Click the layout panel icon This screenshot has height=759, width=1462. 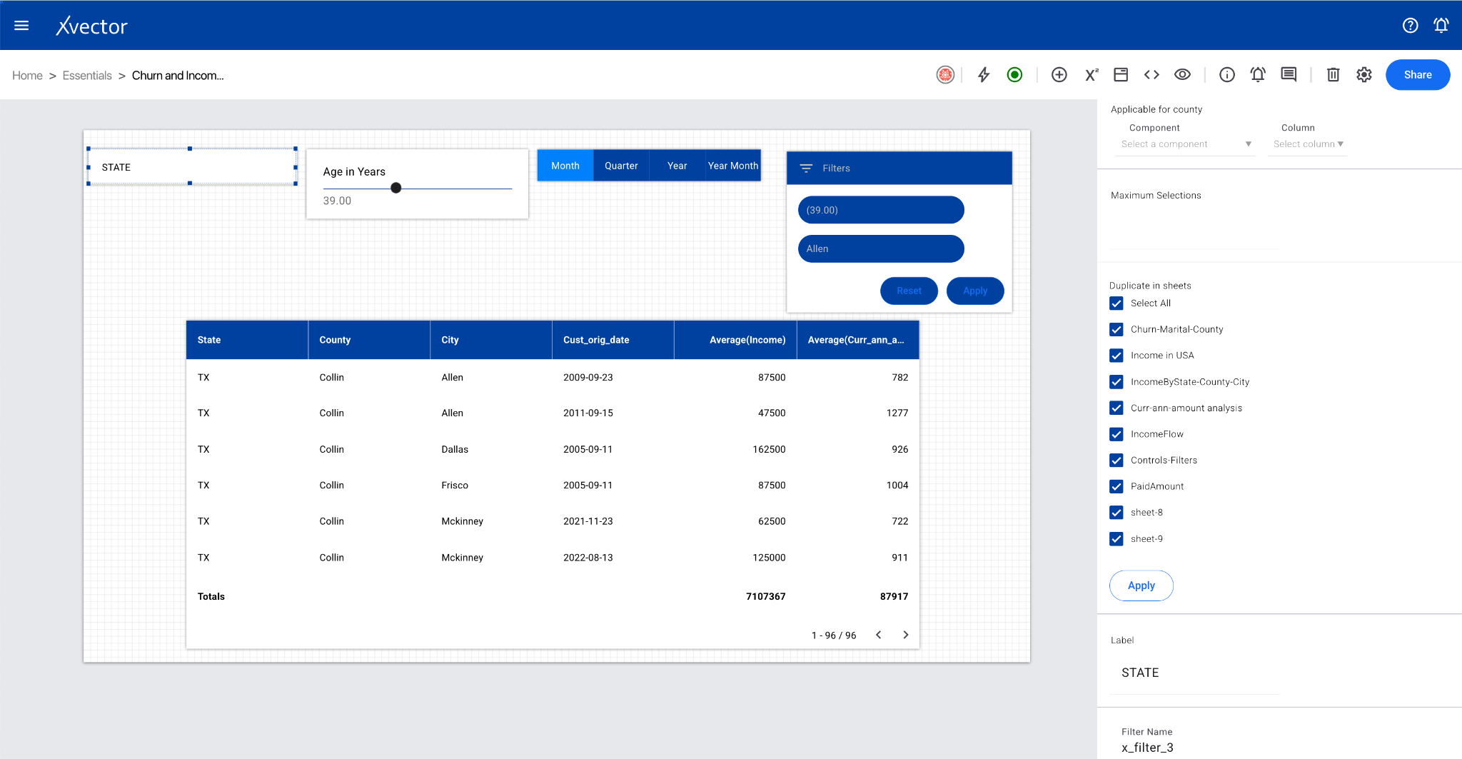[x=1121, y=75]
